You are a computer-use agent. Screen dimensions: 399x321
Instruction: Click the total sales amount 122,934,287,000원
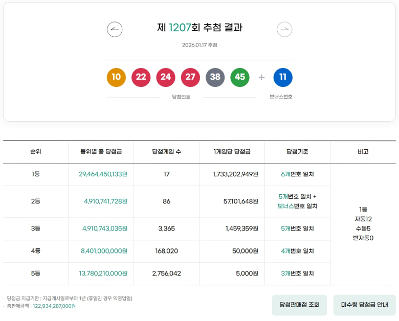(x=54, y=306)
